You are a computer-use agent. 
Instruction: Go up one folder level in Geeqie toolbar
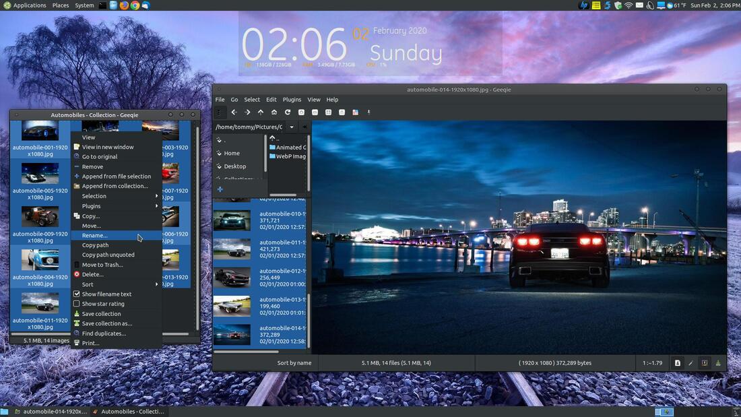coord(261,113)
